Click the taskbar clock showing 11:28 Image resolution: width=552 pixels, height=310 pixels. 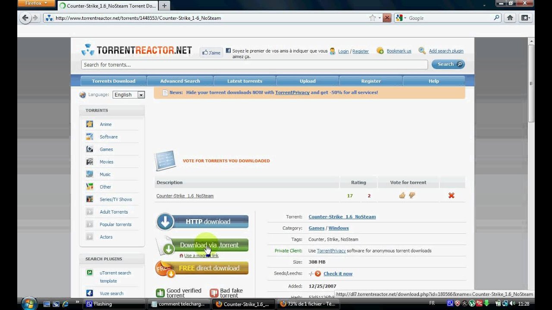pyautogui.click(x=524, y=304)
